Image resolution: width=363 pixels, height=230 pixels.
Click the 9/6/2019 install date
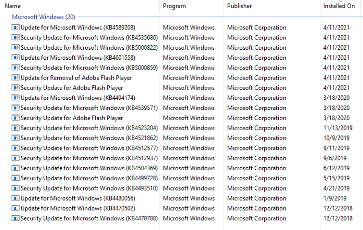tap(335, 158)
